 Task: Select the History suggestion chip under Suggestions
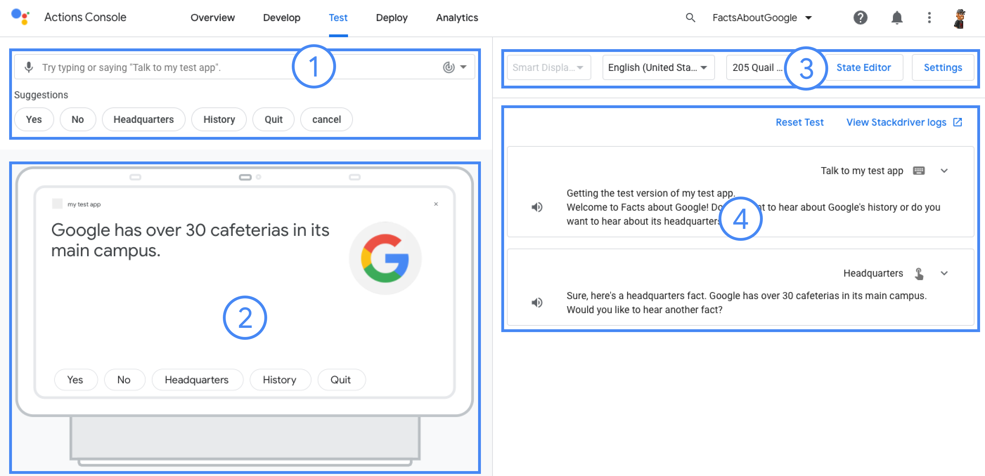point(219,119)
